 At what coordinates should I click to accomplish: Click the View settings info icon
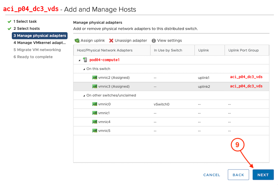tap(154, 41)
